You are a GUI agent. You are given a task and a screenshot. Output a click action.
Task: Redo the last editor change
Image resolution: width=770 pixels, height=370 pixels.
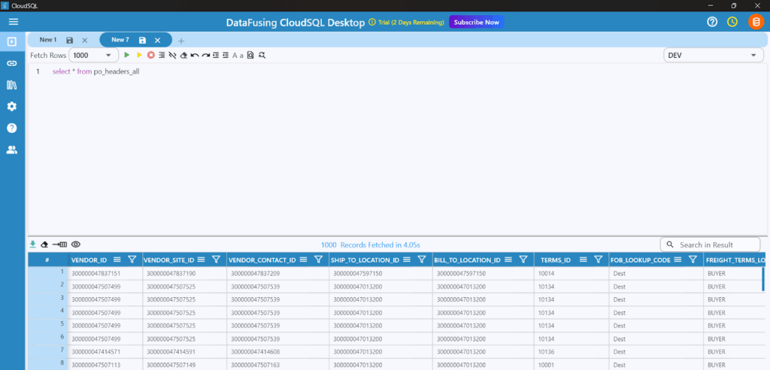[206, 56]
